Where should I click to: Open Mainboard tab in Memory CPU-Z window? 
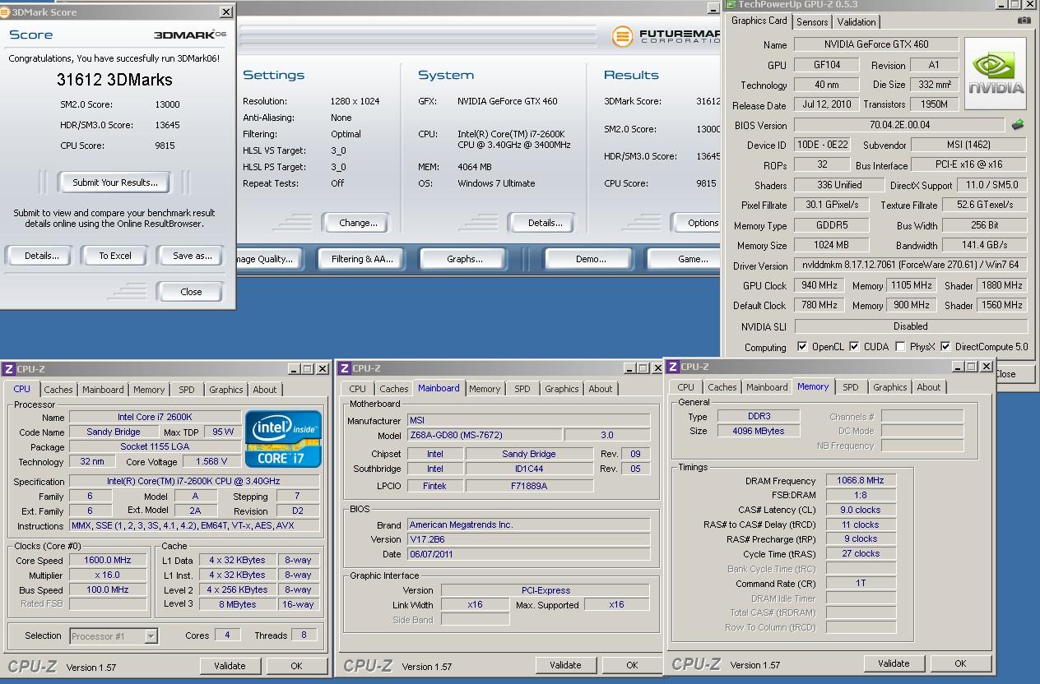(767, 387)
